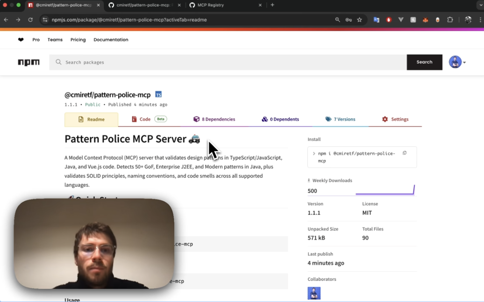Open the npm user account dropdown

pyautogui.click(x=457, y=62)
